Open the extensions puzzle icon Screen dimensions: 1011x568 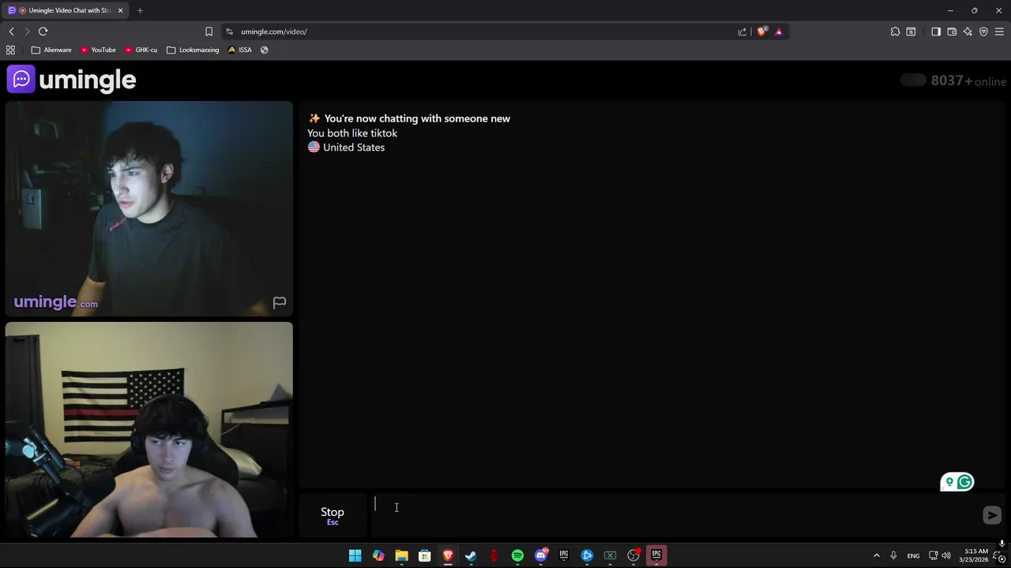895,32
